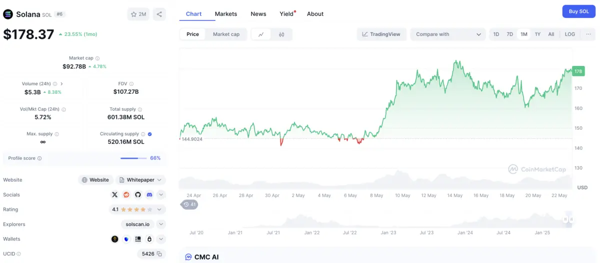Open Solana's Discord server
This screenshot has height=263, width=600.
coord(149,195)
